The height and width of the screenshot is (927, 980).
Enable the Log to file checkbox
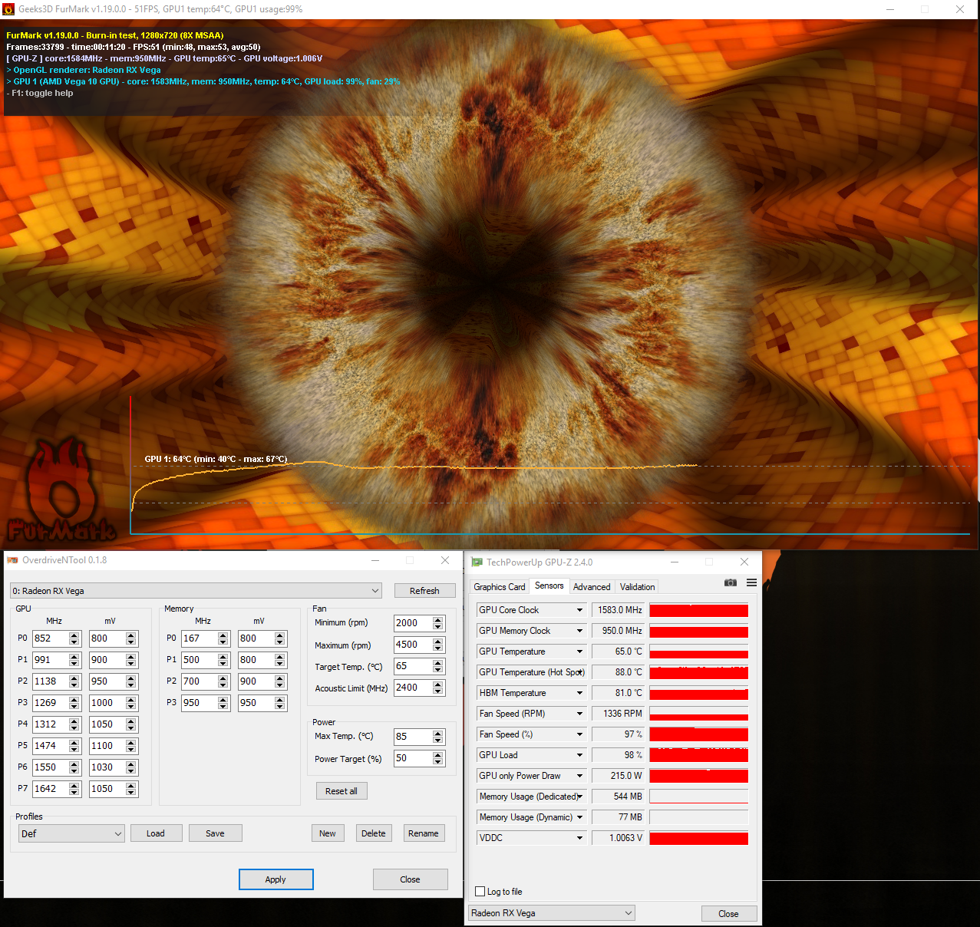point(480,892)
